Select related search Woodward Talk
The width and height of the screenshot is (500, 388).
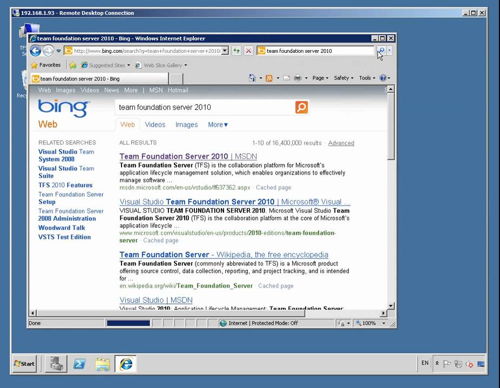(62, 227)
